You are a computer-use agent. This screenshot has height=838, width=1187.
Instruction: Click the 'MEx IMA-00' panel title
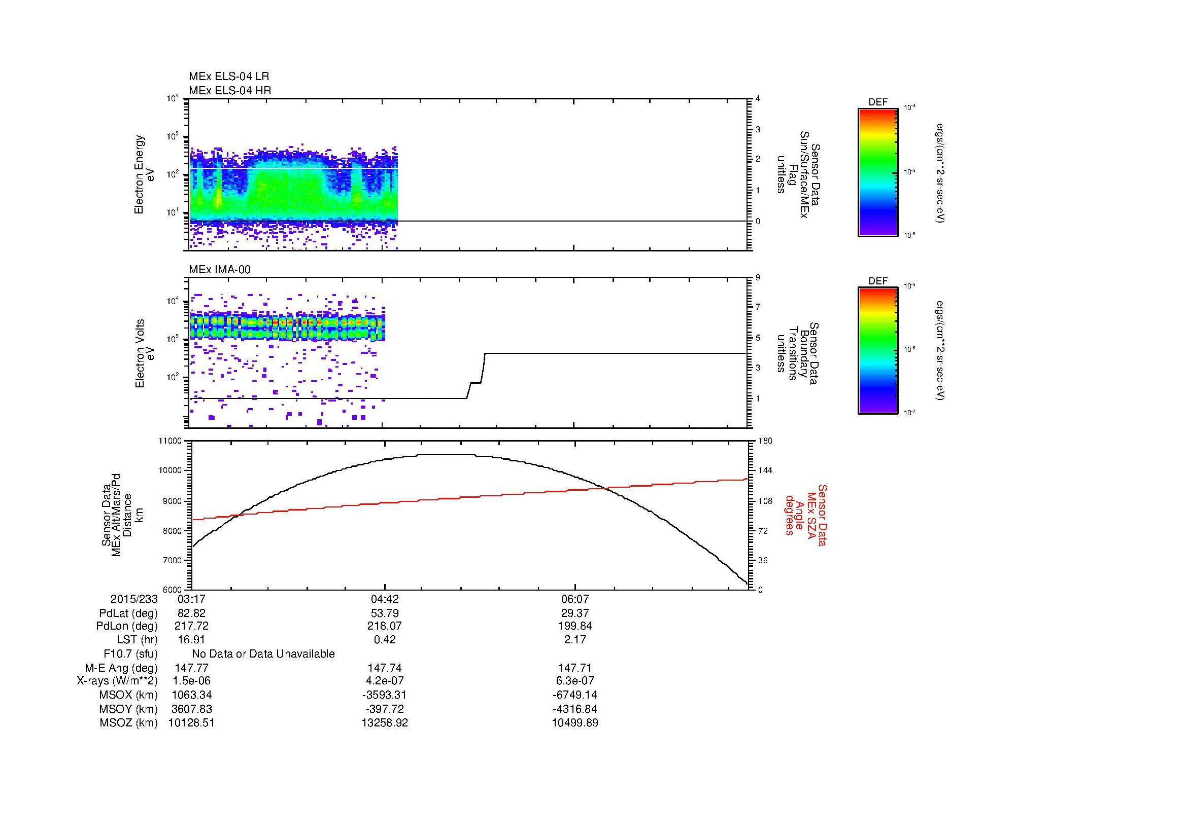tap(220, 270)
